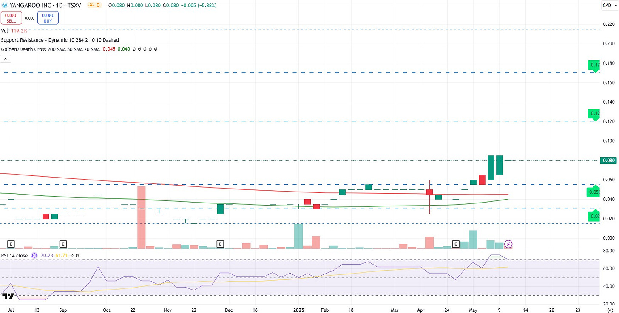619x313 pixels.
Task: Click the tall green volume bar at 2025
Action: (x=298, y=236)
